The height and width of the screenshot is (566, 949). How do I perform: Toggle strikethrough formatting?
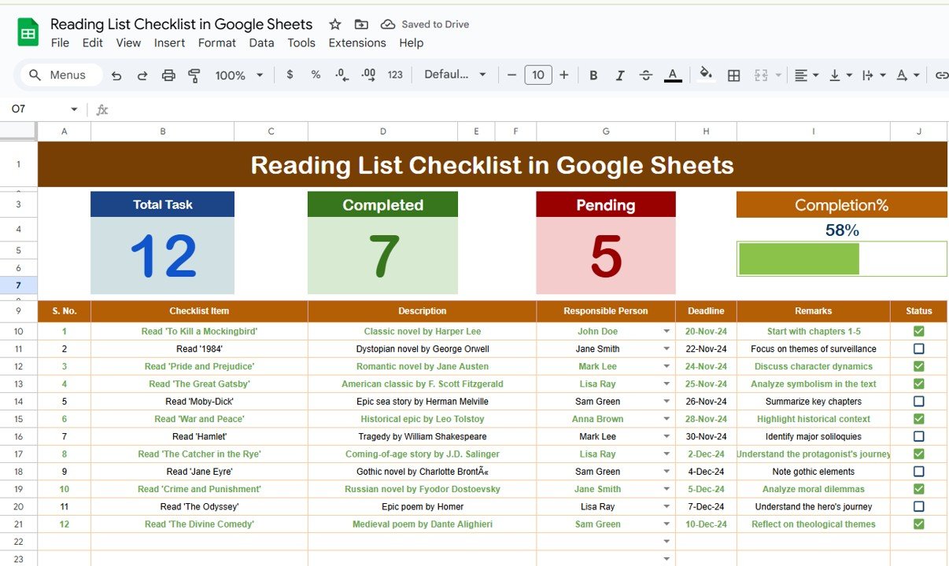click(x=646, y=75)
